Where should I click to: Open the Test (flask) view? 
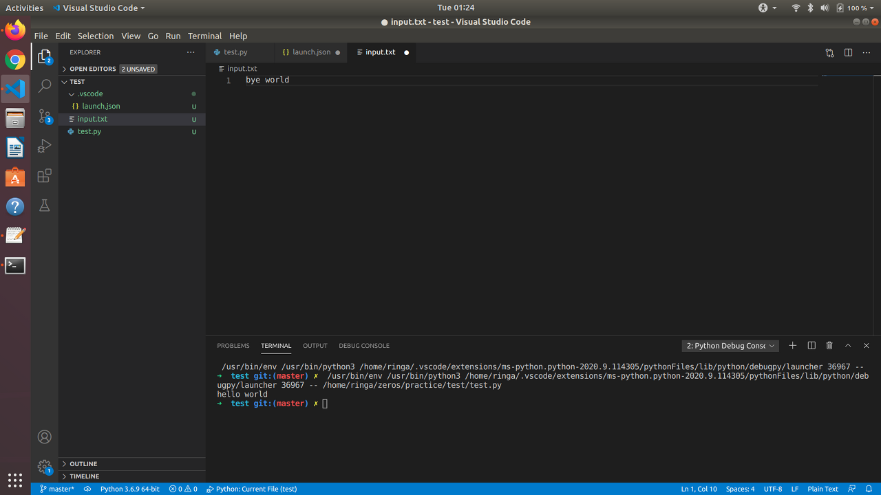point(45,206)
